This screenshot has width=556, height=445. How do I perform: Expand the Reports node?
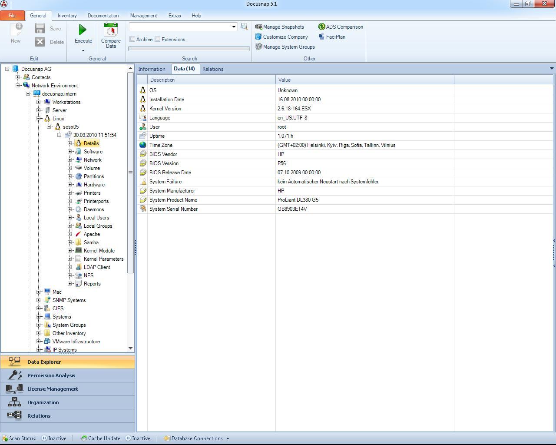[70, 284]
